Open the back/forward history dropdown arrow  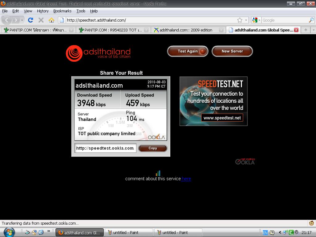(x=22, y=20)
